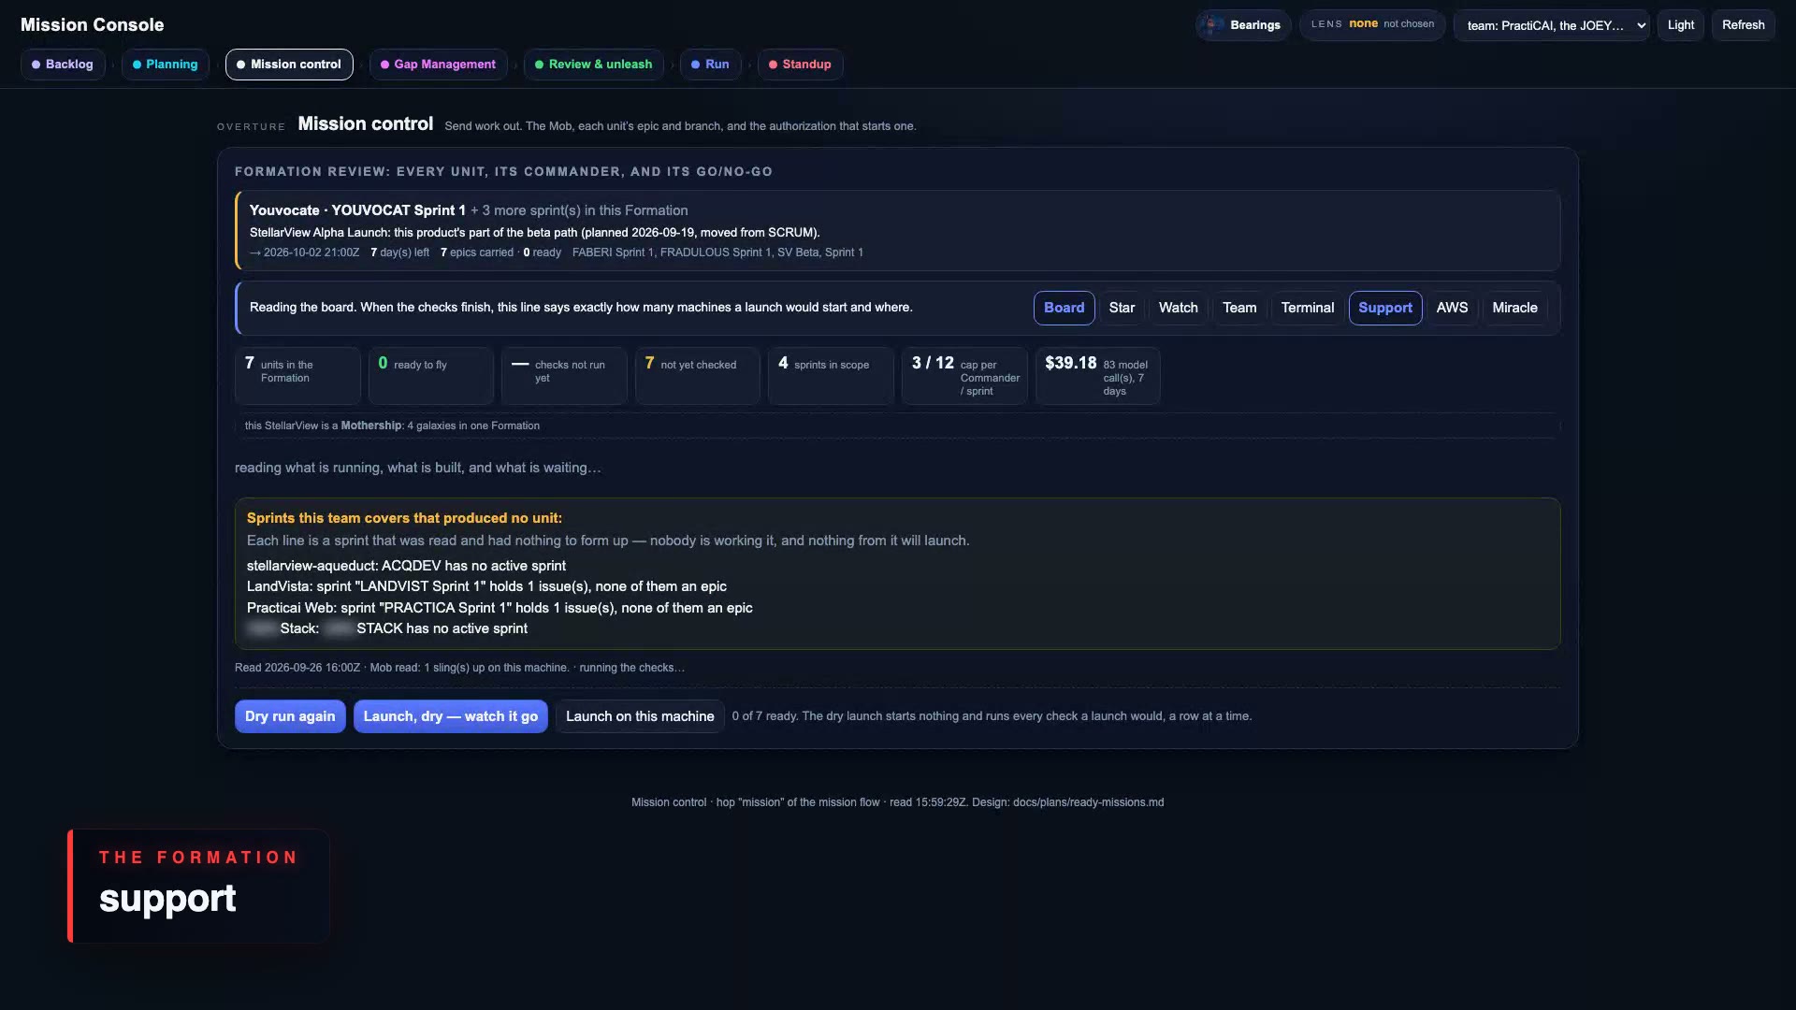Select the Support view

pyautogui.click(x=1384, y=308)
